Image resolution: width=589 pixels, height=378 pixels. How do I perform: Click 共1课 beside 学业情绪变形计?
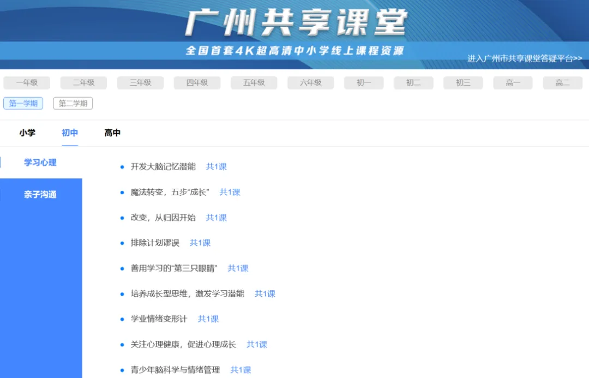point(208,319)
